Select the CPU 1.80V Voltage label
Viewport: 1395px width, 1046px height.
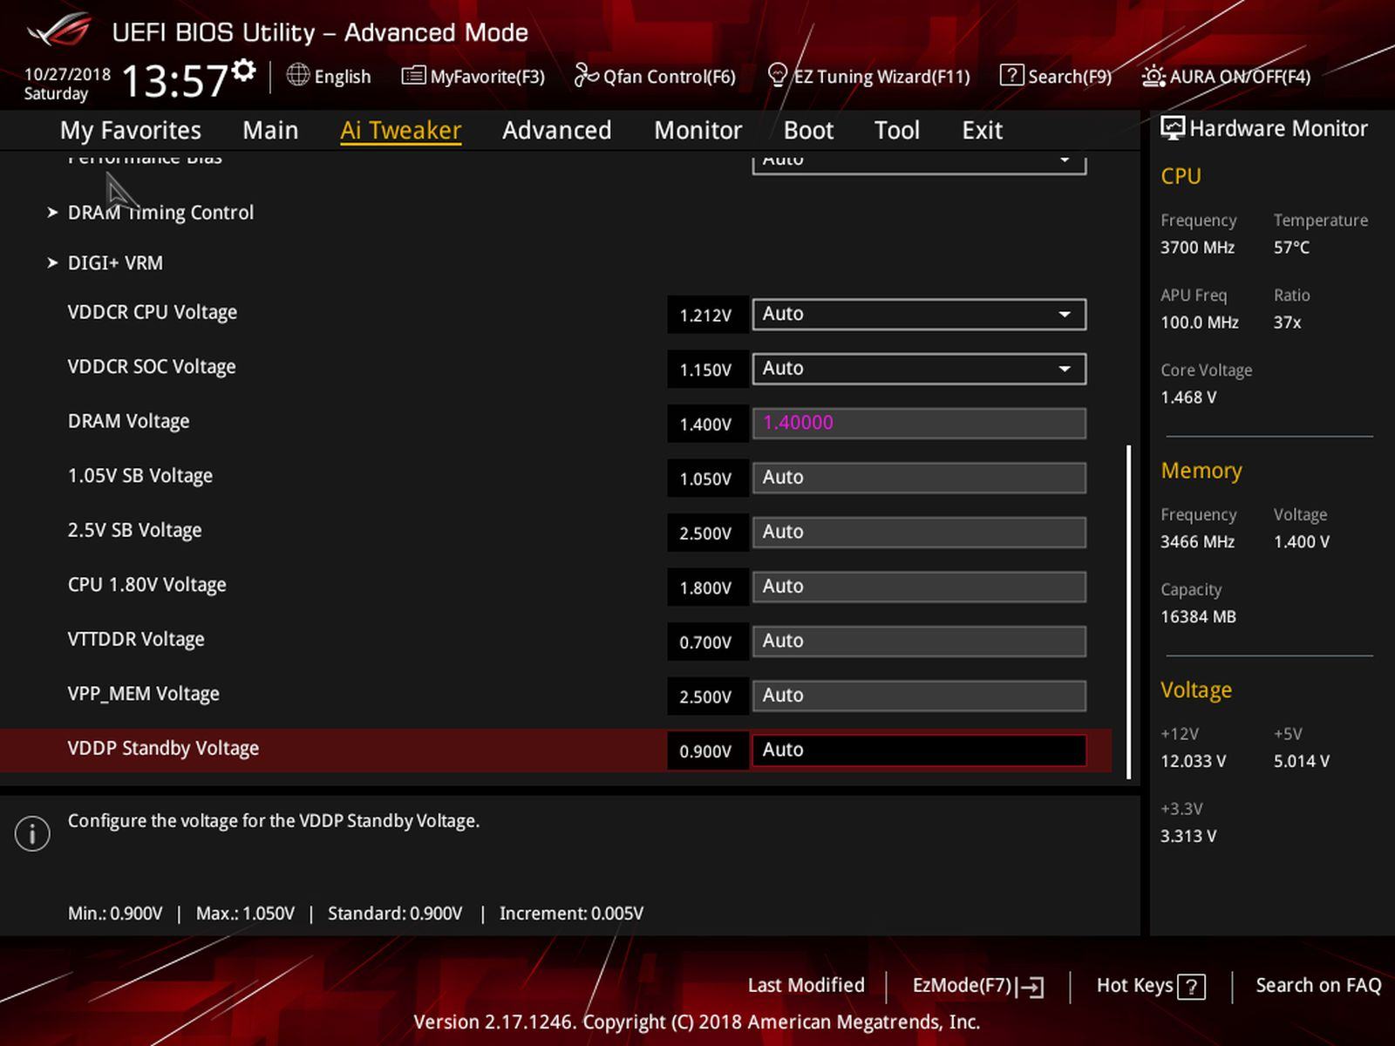tap(147, 585)
